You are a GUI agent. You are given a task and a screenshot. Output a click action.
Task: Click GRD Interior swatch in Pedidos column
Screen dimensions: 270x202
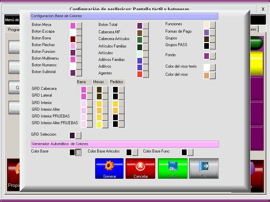[115, 104]
